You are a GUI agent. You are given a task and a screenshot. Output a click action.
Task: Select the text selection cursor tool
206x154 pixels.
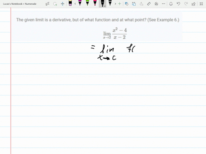point(48,4)
